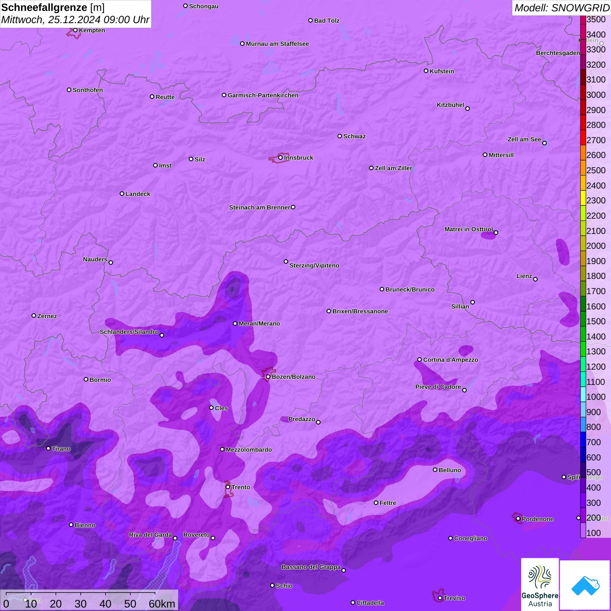Click the Tirano marker dot

[48, 448]
